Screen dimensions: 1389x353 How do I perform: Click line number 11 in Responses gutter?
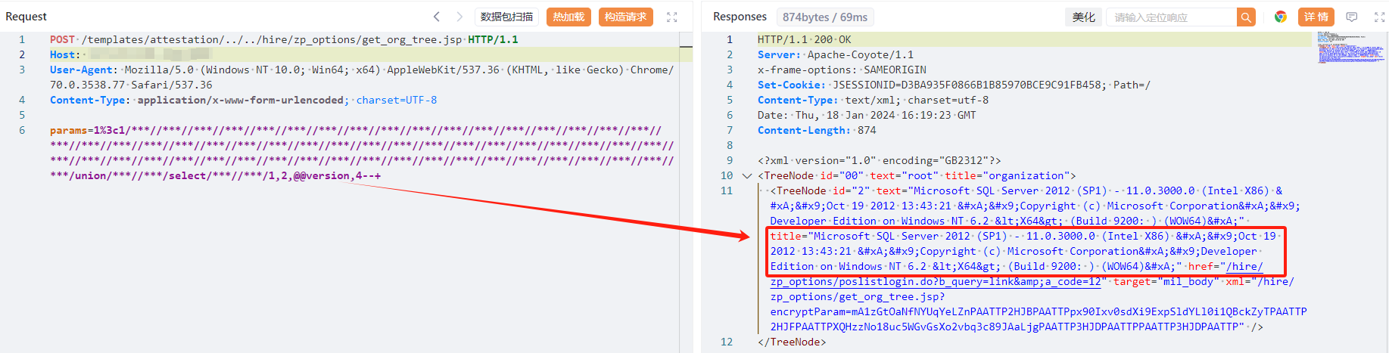(x=727, y=190)
